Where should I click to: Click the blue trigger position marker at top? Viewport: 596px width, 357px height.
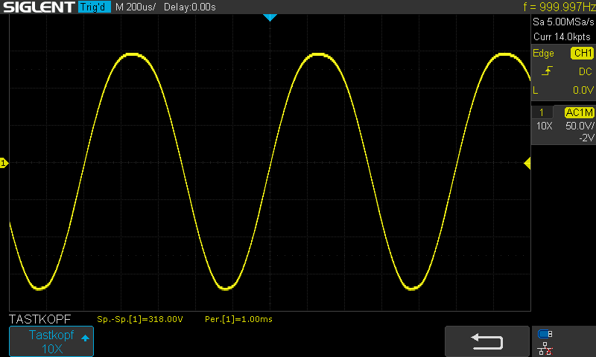point(270,17)
